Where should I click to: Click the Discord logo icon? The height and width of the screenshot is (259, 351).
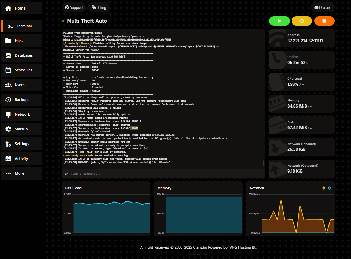tap(316, 7)
